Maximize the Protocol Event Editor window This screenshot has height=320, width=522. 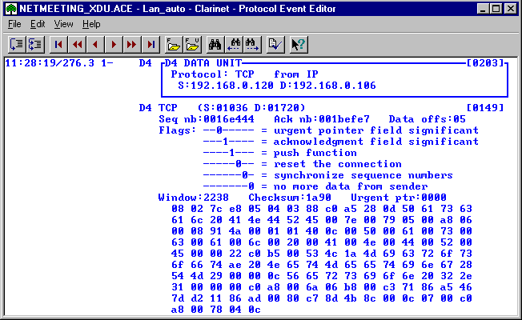496,9
